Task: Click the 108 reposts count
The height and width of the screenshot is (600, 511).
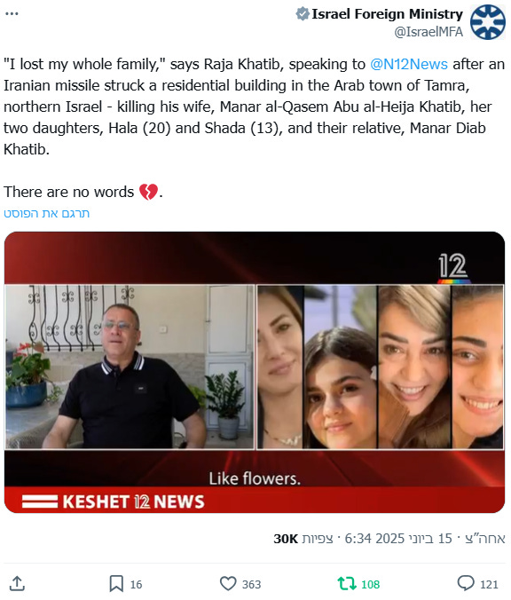Action: pos(370,584)
